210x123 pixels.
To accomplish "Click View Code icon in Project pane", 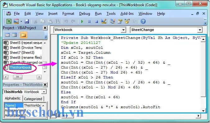I will click(7, 35).
